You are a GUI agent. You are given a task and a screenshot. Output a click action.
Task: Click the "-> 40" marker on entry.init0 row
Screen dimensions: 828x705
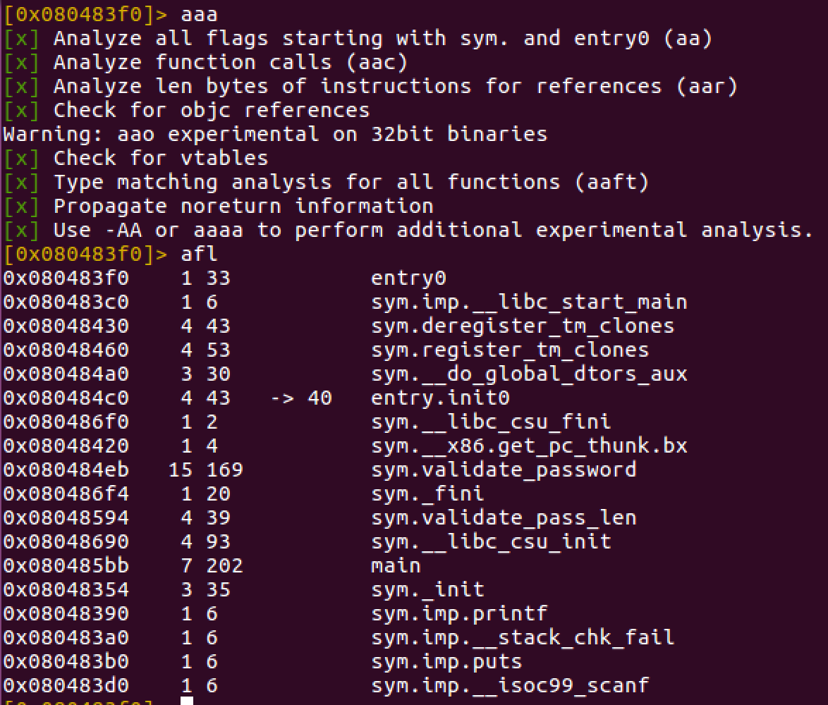click(x=300, y=398)
